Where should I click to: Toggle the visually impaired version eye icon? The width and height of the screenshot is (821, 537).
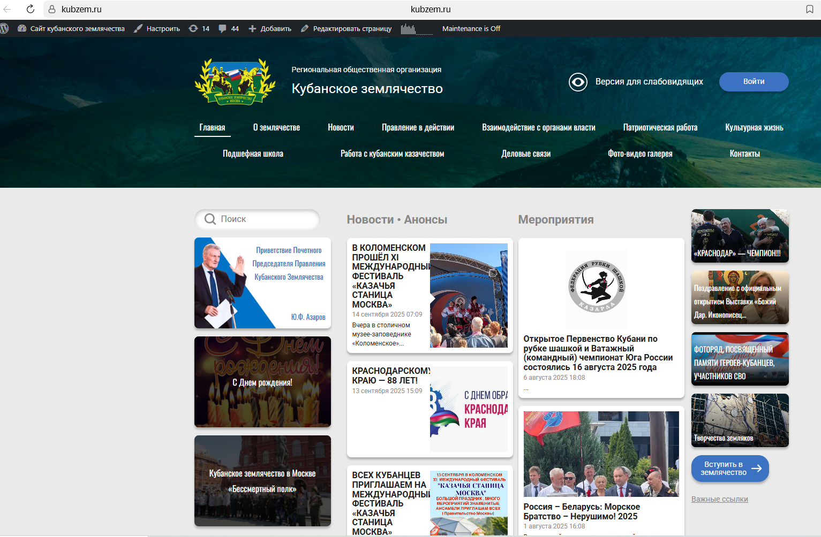[578, 82]
